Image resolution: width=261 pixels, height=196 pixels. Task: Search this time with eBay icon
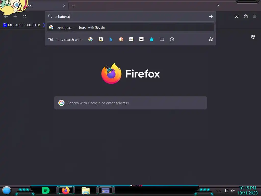131,39
